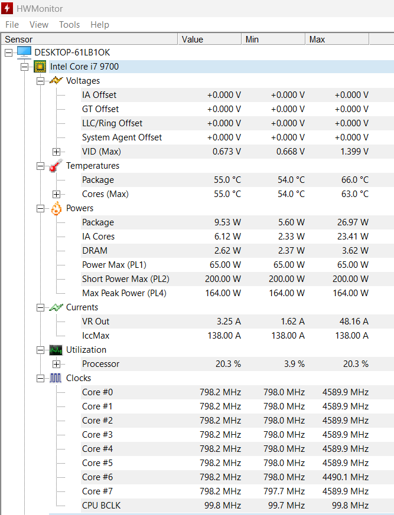Collapse the Currents section

(40, 308)
